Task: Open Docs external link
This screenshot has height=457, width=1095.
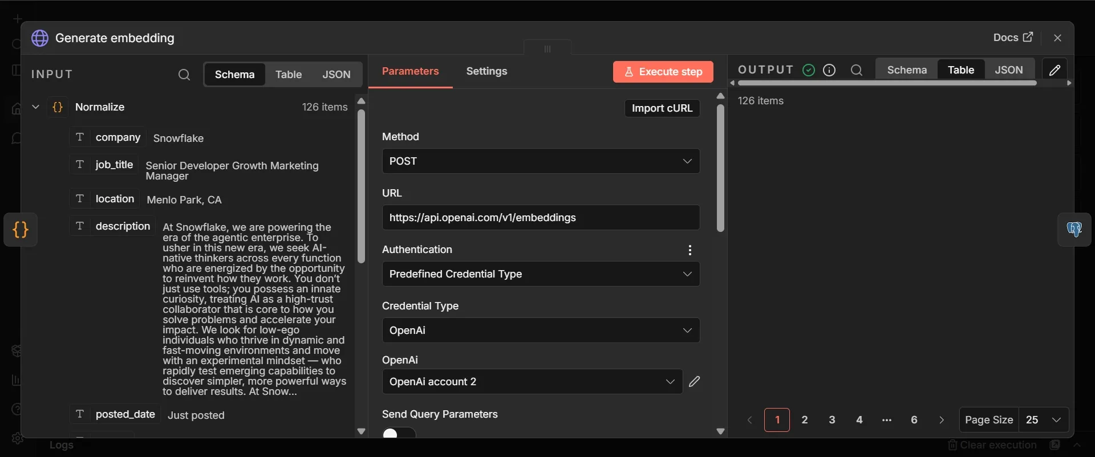Action: (x=1013, y=38)
